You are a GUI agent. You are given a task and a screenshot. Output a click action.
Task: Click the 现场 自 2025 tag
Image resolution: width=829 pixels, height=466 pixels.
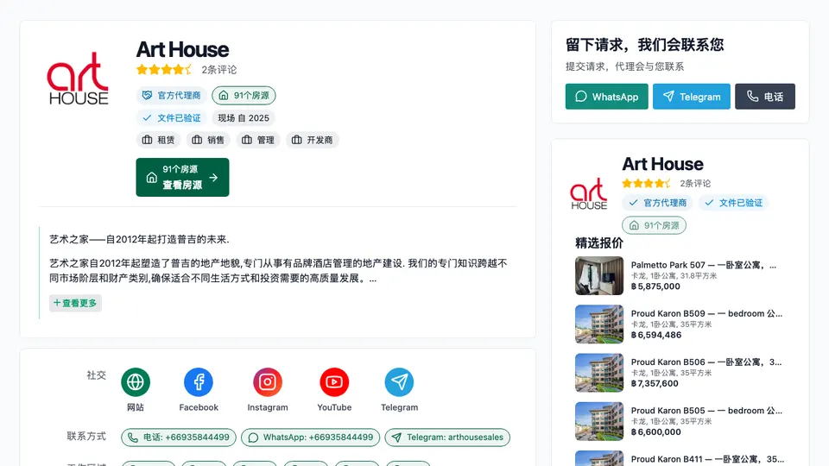pyautogui.click(x=244, y=118)
